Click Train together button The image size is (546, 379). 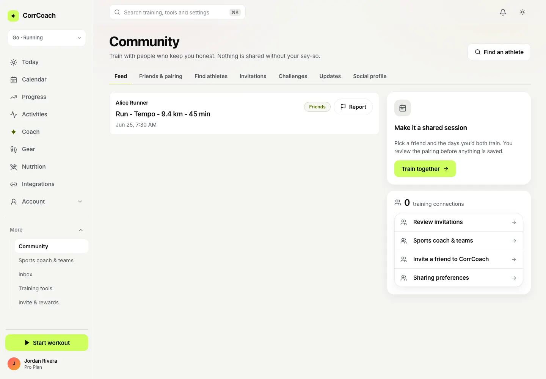425,169
